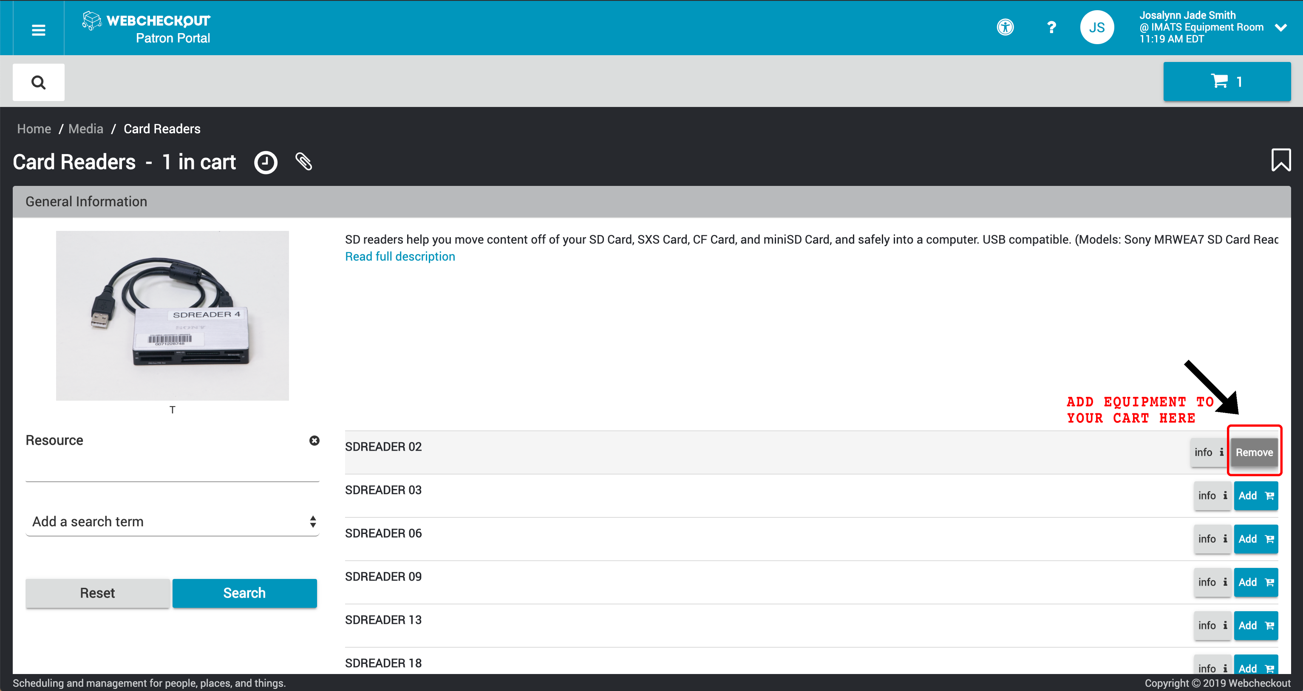Viewport: 1303px width, 691px height.
Task: Click the Search button in filter panel
Action: tap(245, 593)
